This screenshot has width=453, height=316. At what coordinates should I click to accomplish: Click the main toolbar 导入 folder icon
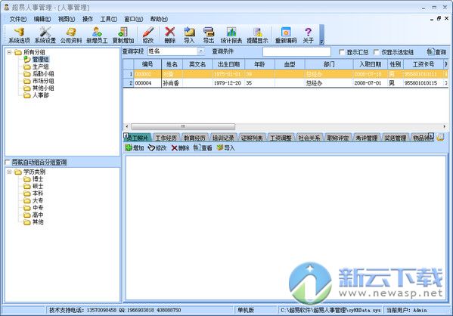pos(189,36)
